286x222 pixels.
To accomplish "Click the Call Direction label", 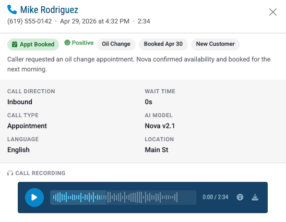I will 31,91.
